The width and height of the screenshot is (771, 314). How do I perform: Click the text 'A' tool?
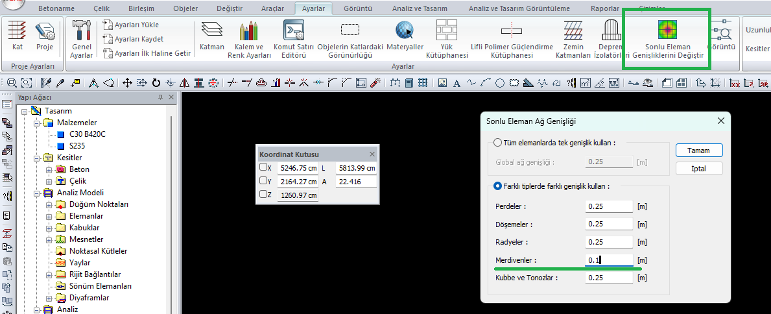pyautogui.click(x=457, y=82)
